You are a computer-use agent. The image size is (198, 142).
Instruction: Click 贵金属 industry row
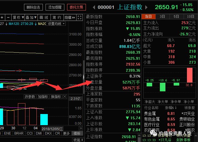click(170, 113)
